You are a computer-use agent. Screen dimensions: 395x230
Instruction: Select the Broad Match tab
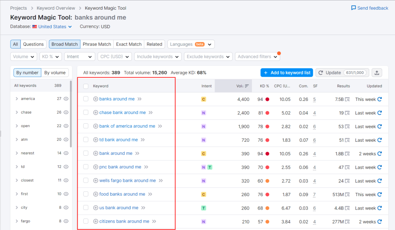point(64,44)
